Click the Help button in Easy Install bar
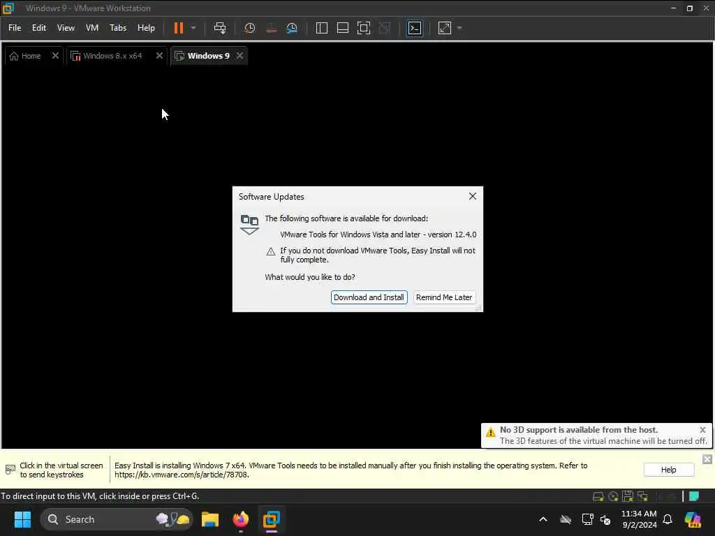The width and height of the screenshot is (715, 536). pos(668,470)
